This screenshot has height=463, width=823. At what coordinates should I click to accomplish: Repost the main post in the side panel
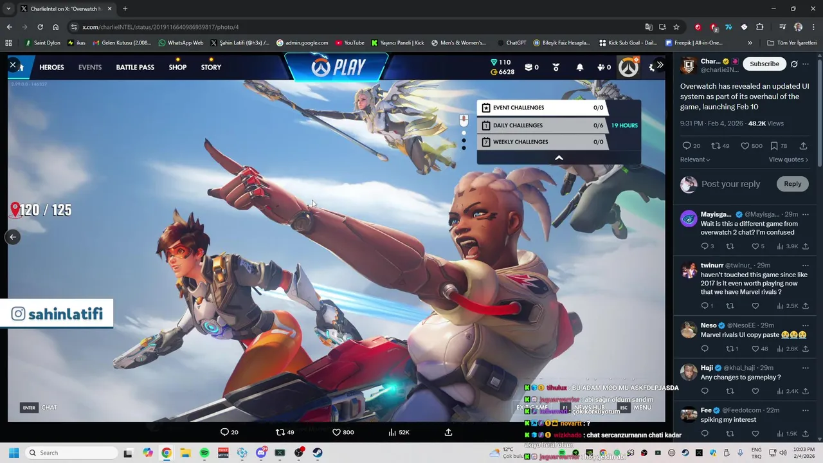(720, 146)
